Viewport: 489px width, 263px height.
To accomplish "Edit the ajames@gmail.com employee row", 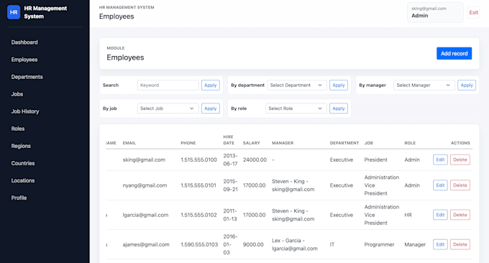I will (x=440, y=244).
